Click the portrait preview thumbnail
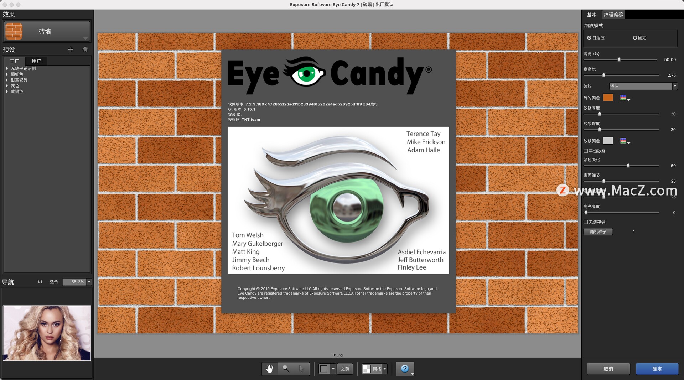684x380 pixels. point(46,333)
